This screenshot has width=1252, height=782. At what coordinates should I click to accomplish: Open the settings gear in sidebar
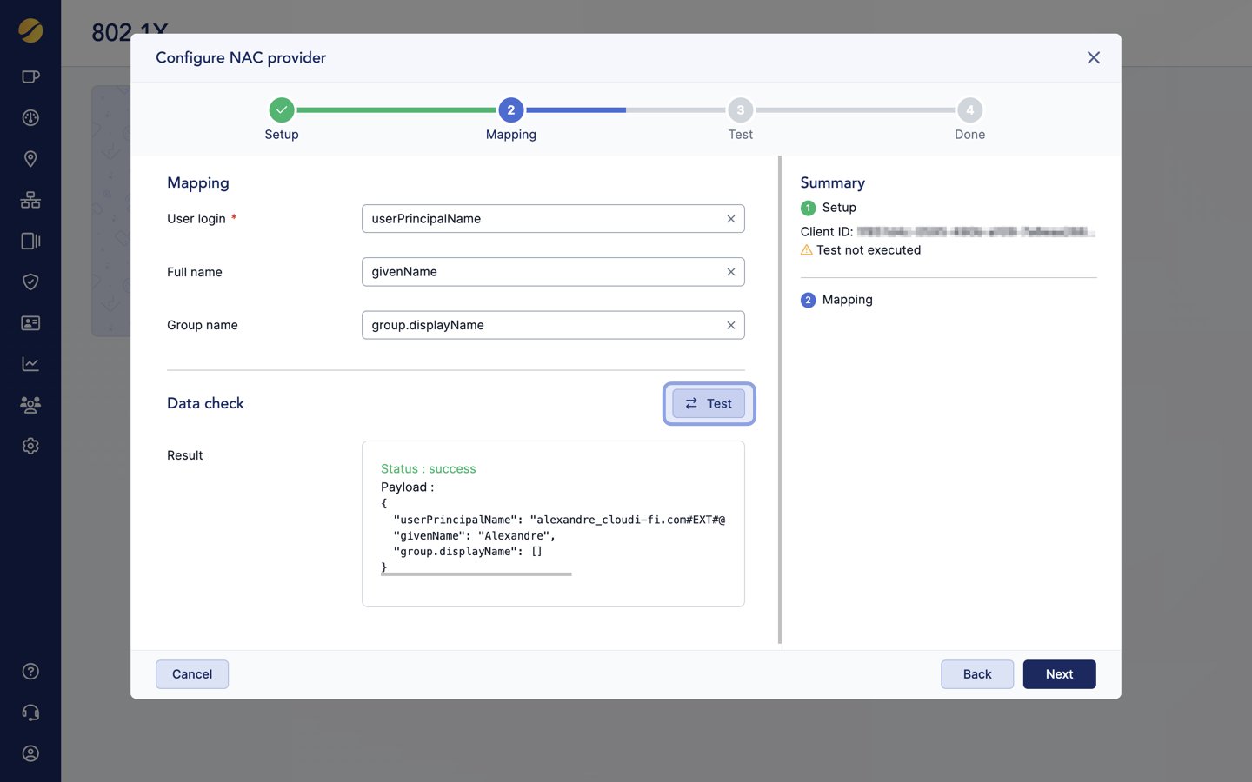point(30,446)
